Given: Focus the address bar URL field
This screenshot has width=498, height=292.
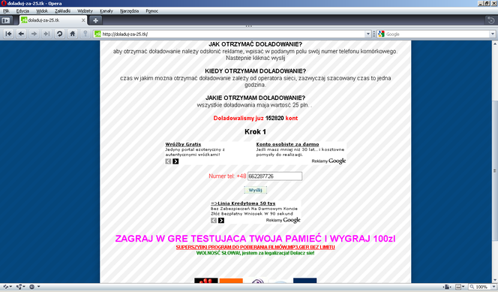Looking at the screenshot, I should (x=232, y=34).
